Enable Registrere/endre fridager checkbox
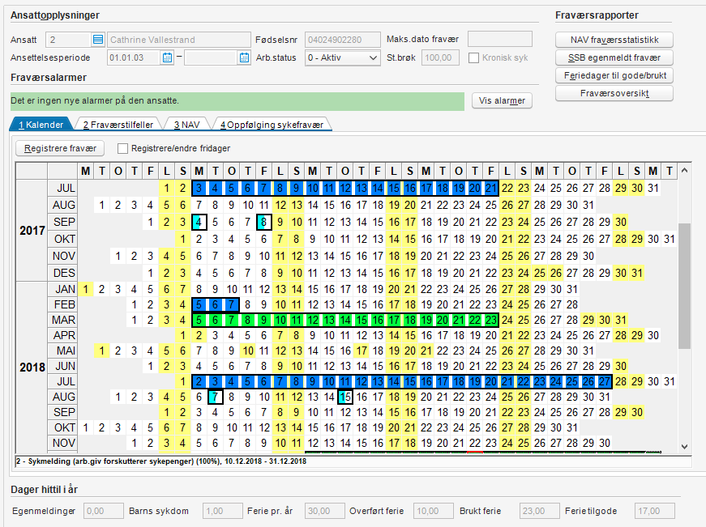The width and height of the screenshot is (706, 527). coord(122,148)
